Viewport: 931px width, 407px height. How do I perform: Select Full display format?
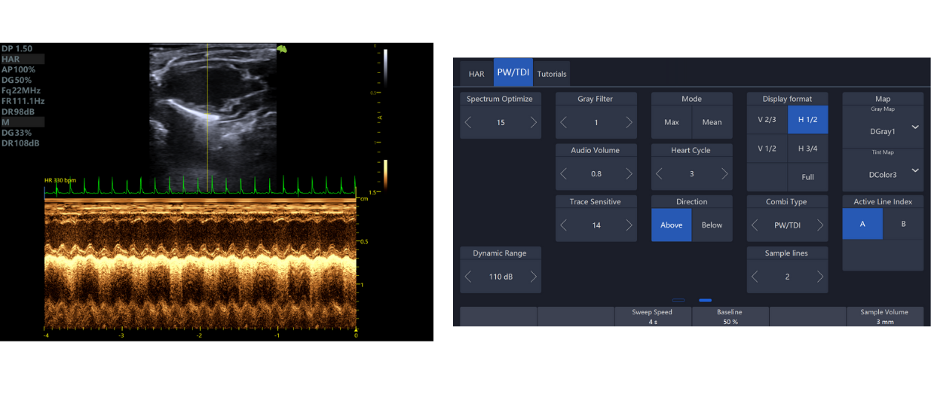tap(807, 177)
